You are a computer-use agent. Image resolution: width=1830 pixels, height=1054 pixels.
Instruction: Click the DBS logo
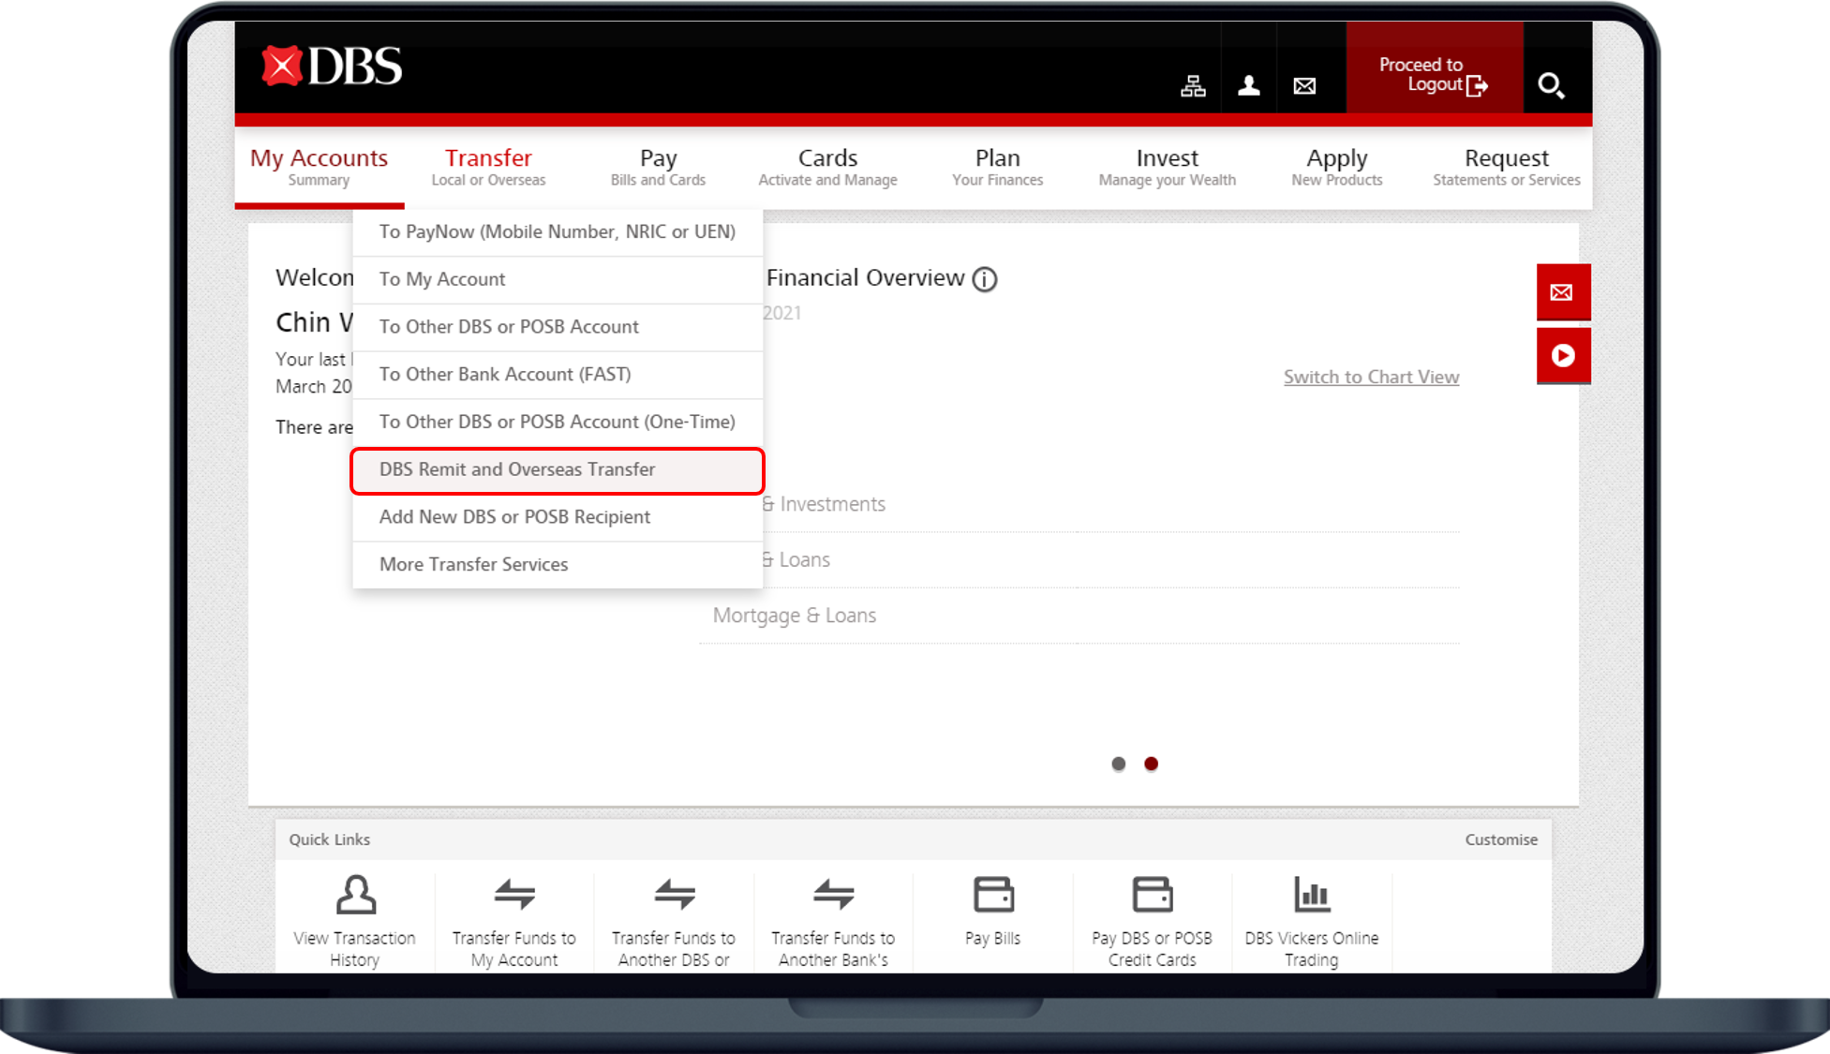point(332,67)
